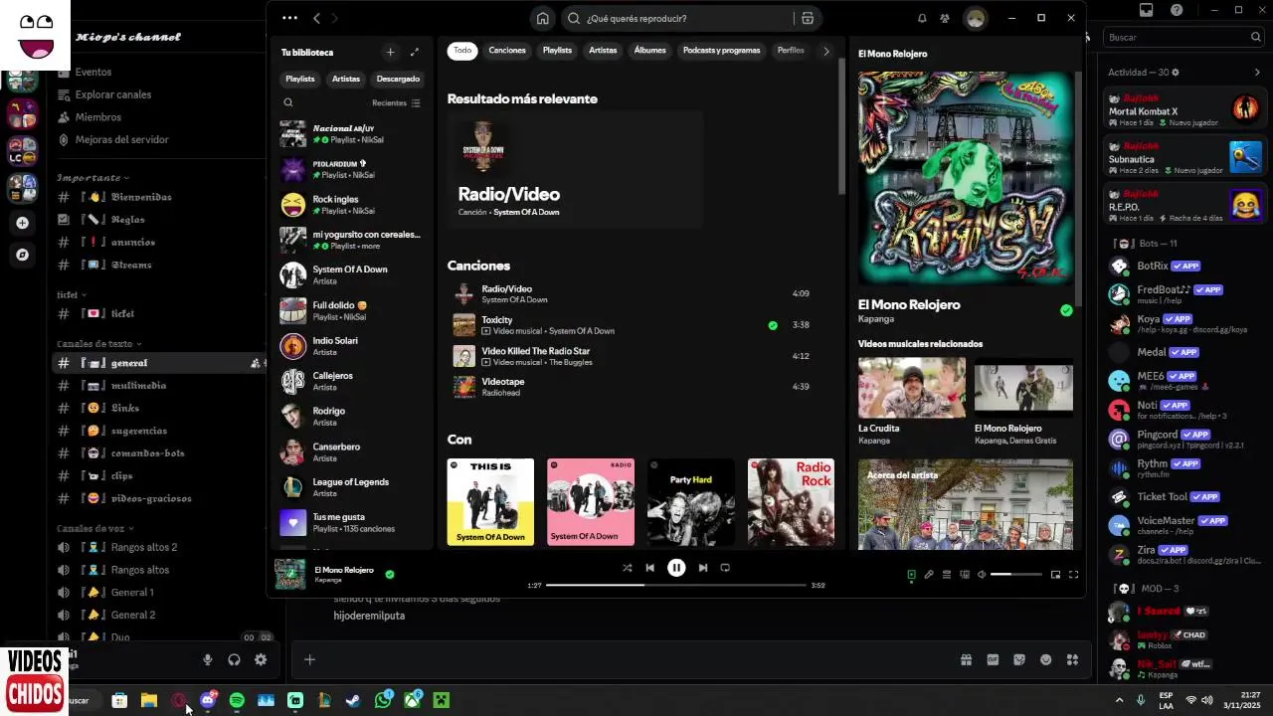1273x716 pixels.
Task: Deafen headphones in Discord user panel
Action: tap(234, 659)
